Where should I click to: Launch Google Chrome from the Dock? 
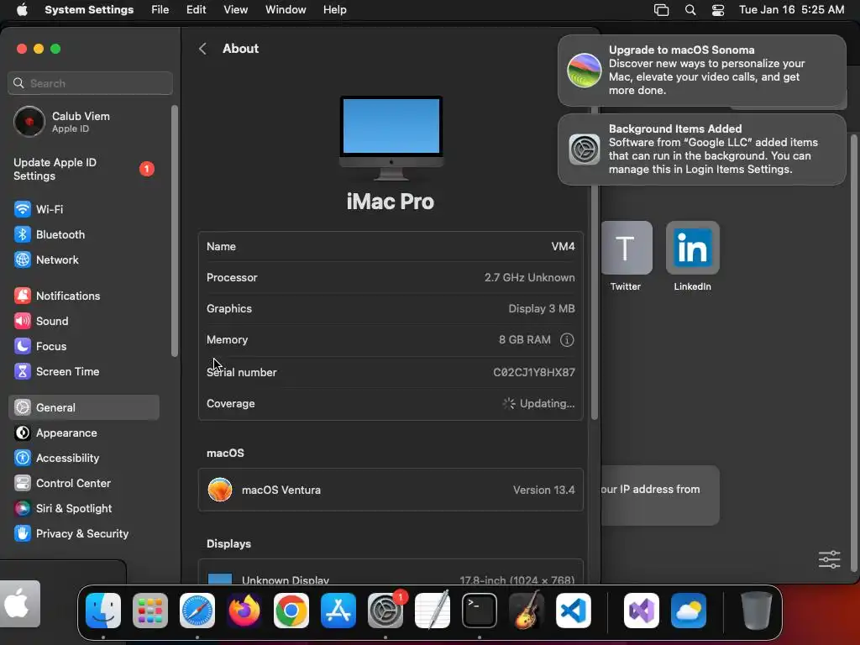(x=291, y=611)
